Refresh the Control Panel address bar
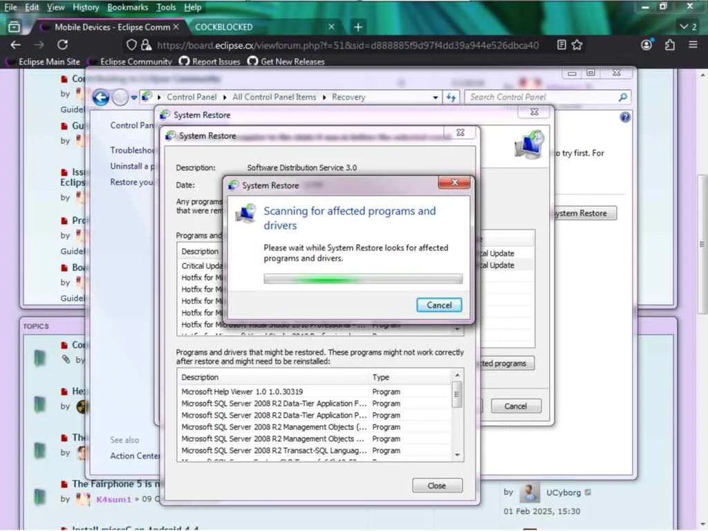The width and height of the screenshot is (708, 531). [x=451, y=97]
